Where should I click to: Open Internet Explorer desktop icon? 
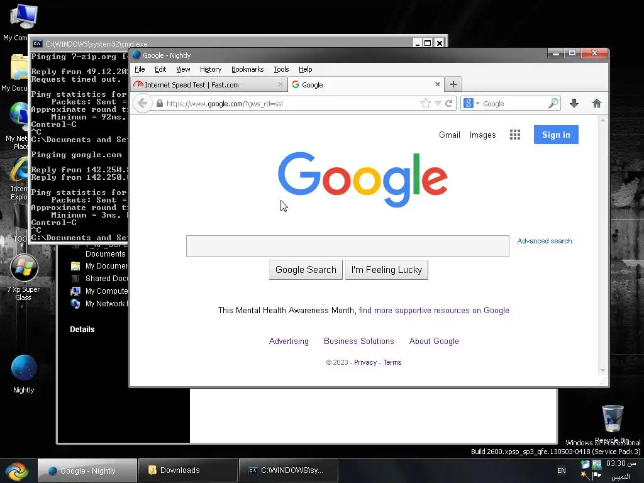[19, 179]
